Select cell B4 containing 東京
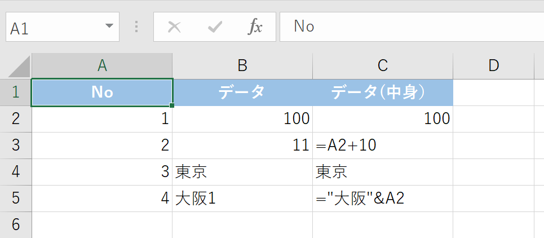 click(x=242, y=172)
